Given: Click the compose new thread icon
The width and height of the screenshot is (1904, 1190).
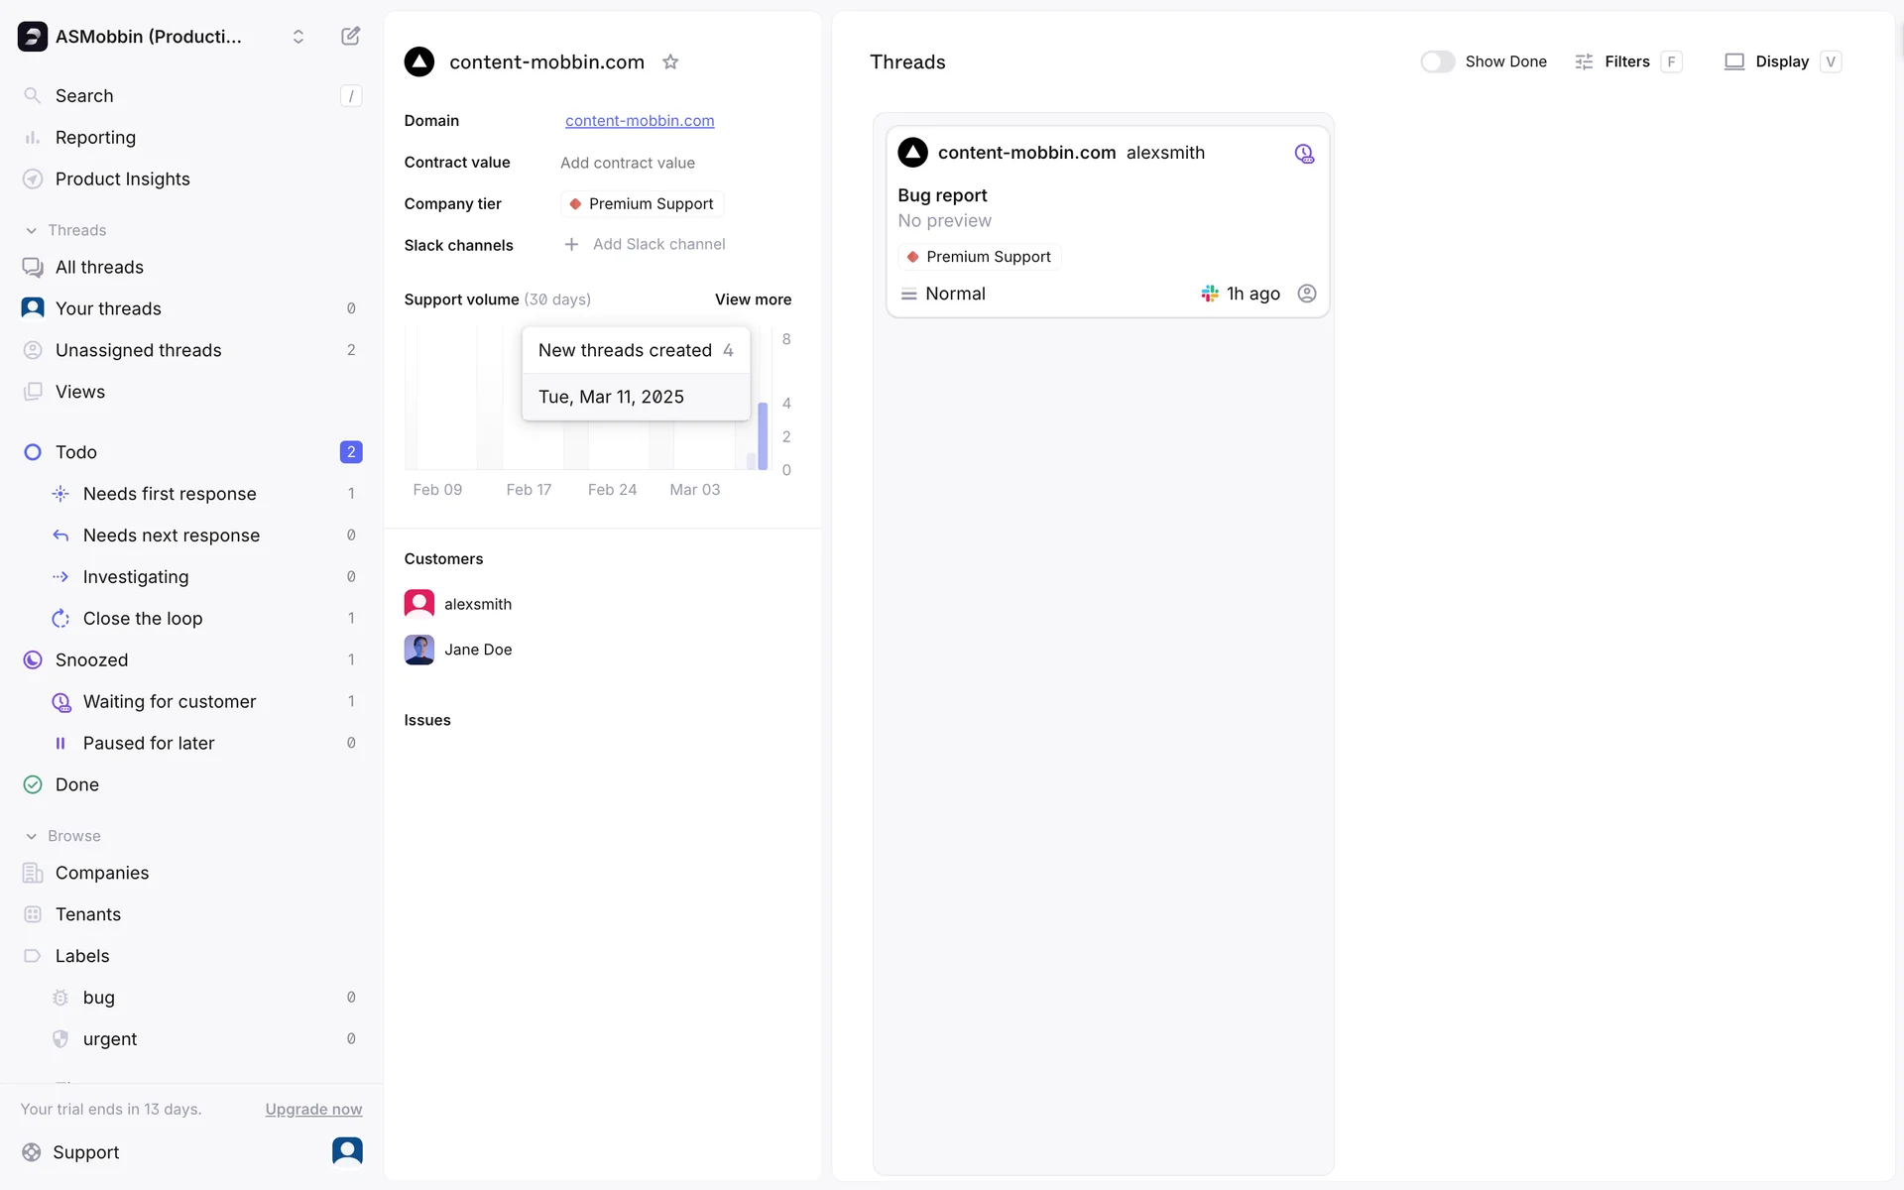Looking at the screenshot, I should 350,37.
